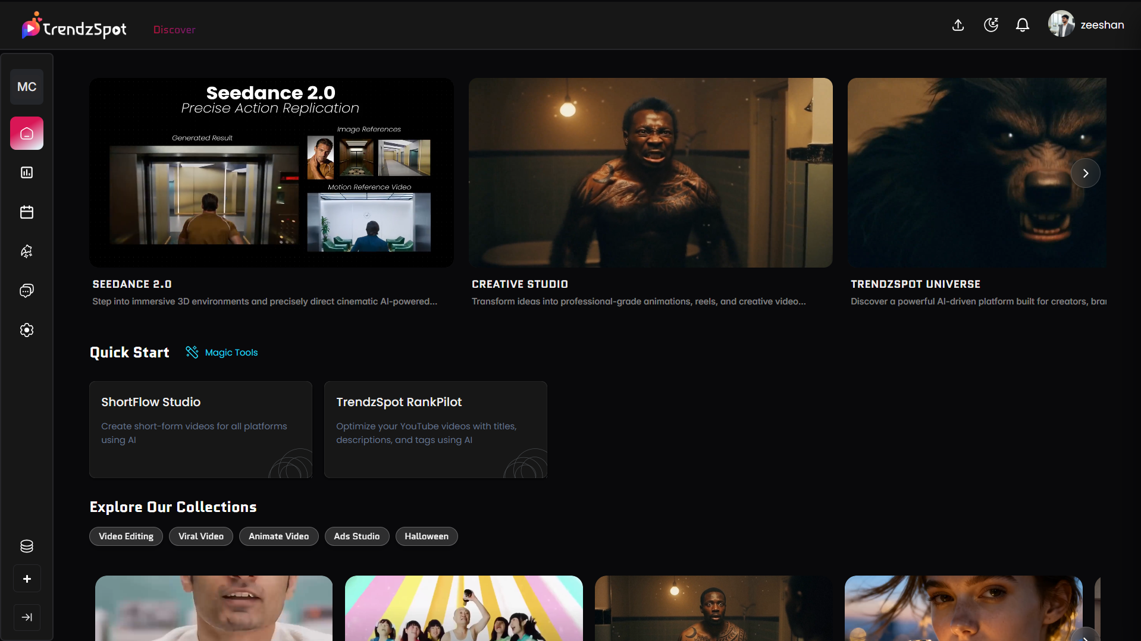Go to the Discover tab

coord(174,30)
